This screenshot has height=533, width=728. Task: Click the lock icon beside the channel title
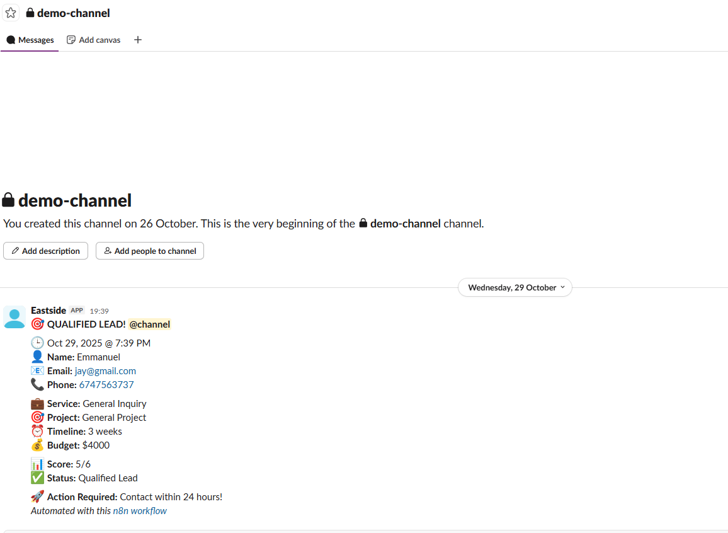coord(30,13)
